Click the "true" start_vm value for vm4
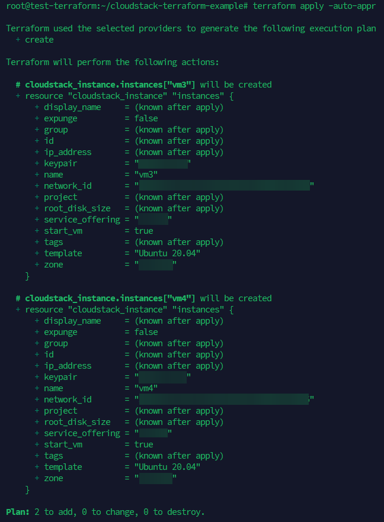The width and height of the screenshot is (384, 522). point(143,444)
